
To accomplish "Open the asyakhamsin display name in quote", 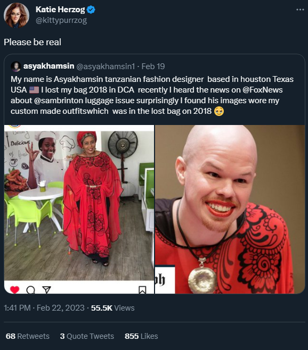I will [49, 66].
